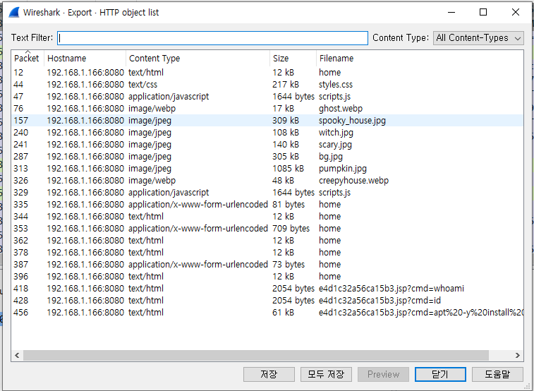Sort by the Size column header

point(293,59)
